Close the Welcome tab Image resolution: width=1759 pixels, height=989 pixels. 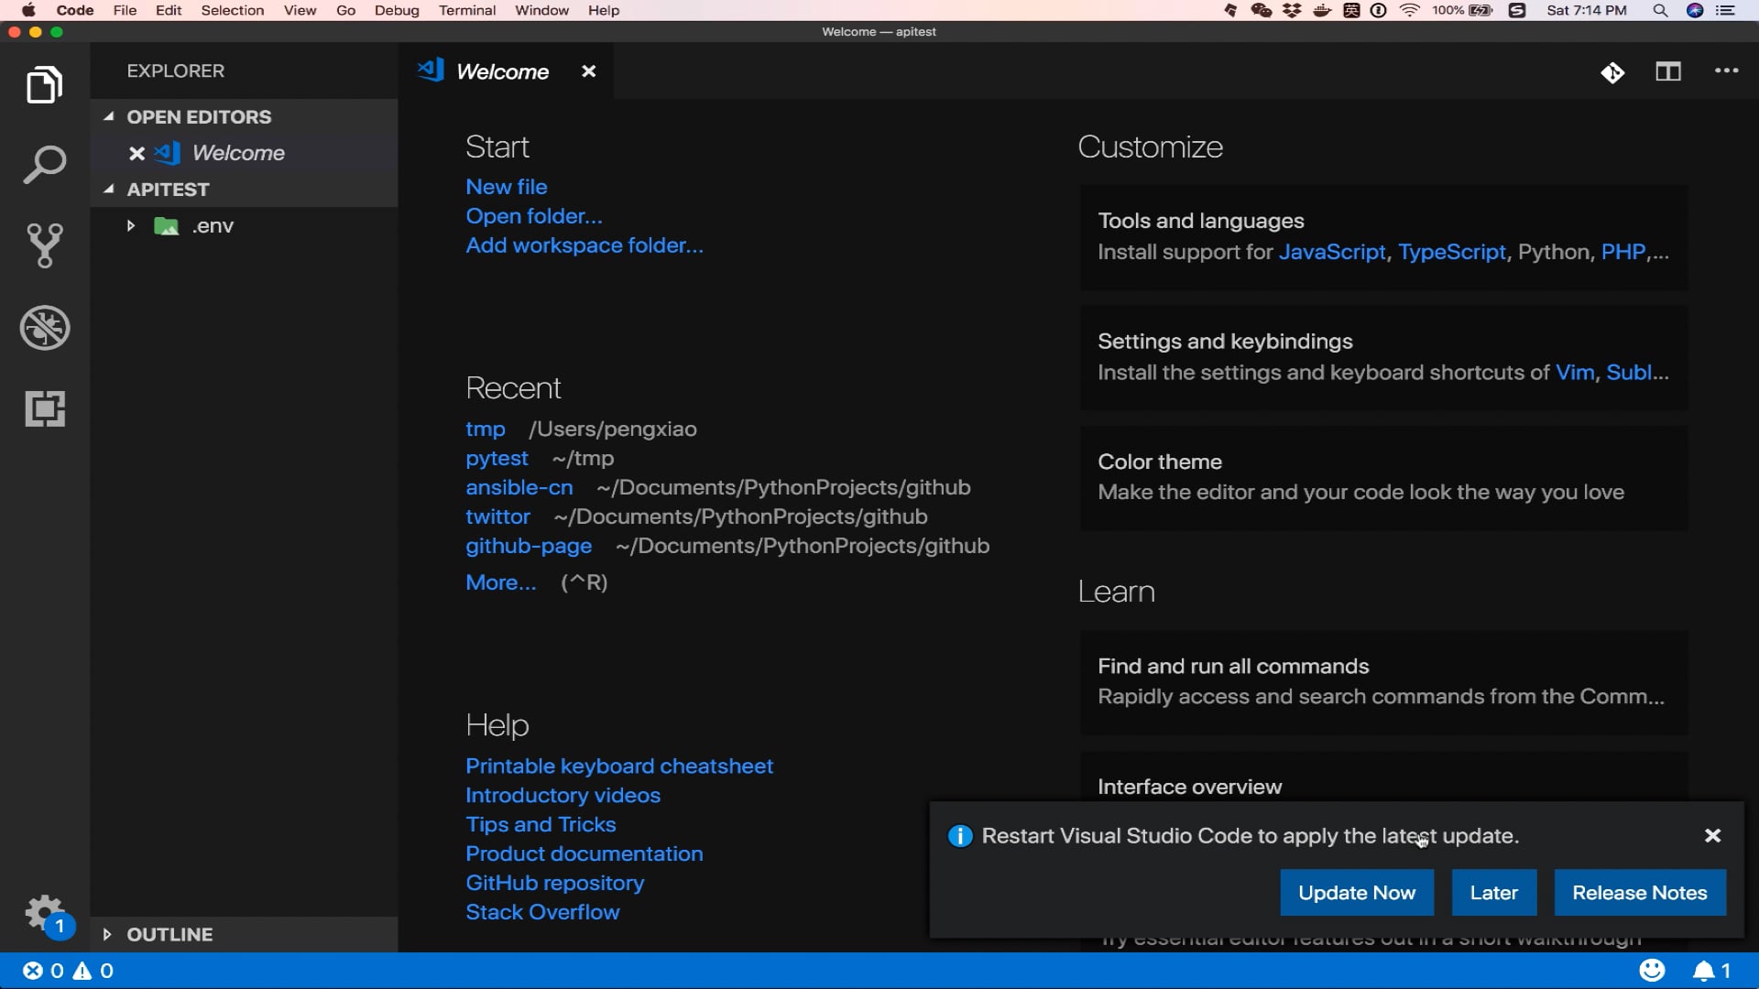tap(589, 71)
